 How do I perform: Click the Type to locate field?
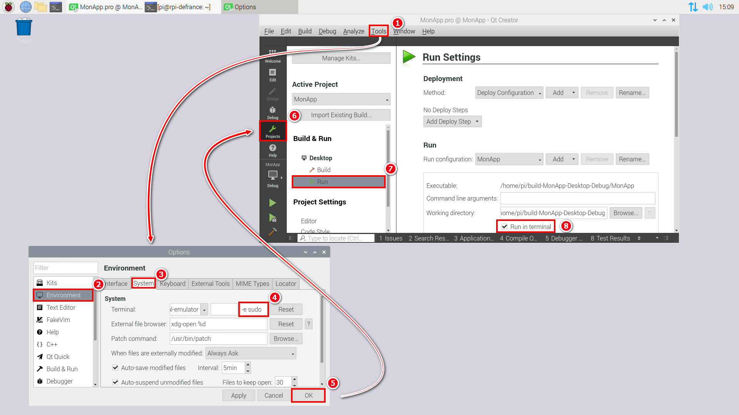pyautogui.click(x=336, y=238)
